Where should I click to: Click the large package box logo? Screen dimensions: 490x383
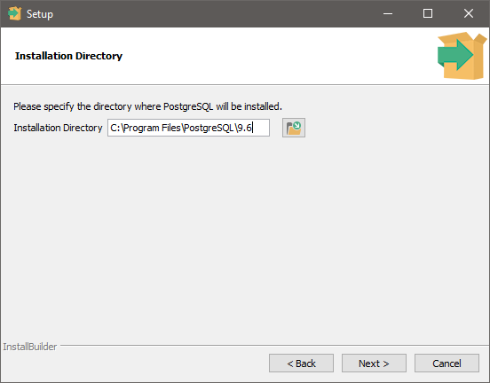tap(462, 56)
